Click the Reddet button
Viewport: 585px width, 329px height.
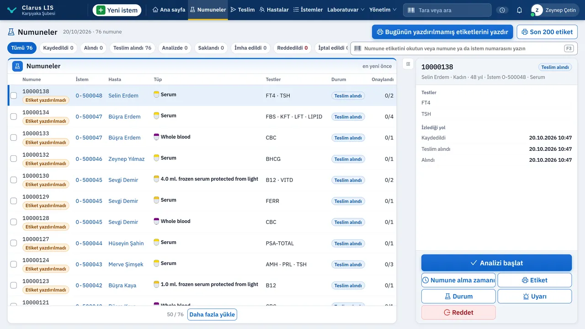click(458, 313)
